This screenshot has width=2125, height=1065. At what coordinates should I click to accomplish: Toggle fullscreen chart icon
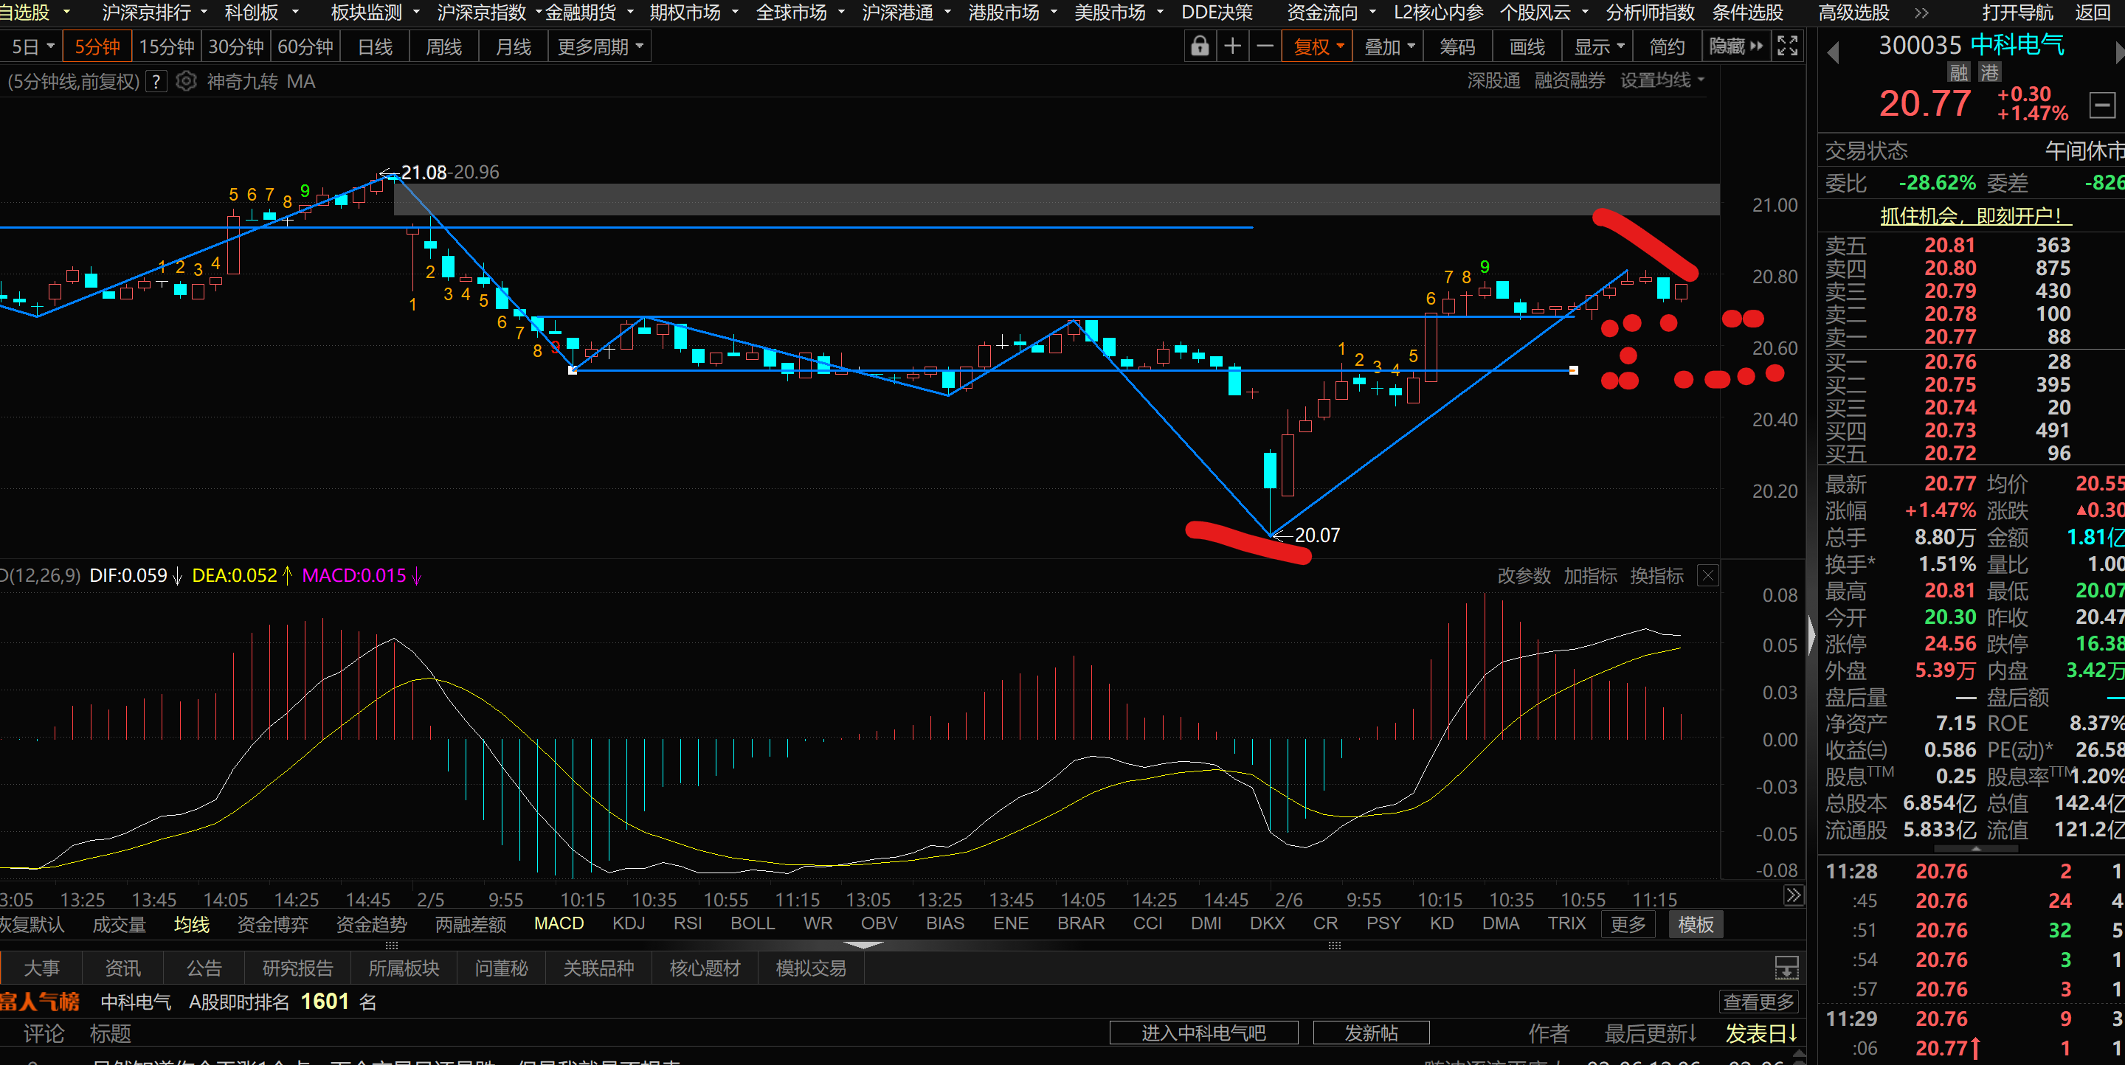point(1787,47)
